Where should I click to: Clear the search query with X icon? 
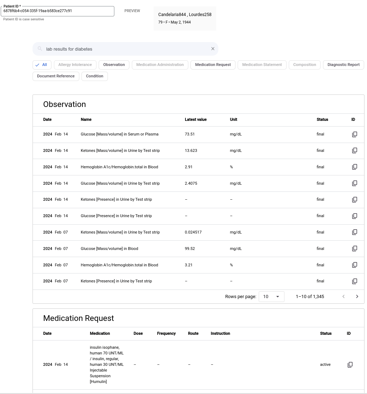click(213, 49)
